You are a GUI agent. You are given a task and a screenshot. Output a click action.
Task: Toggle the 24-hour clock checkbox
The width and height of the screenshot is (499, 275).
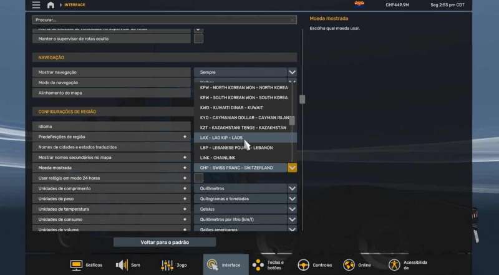198,178
